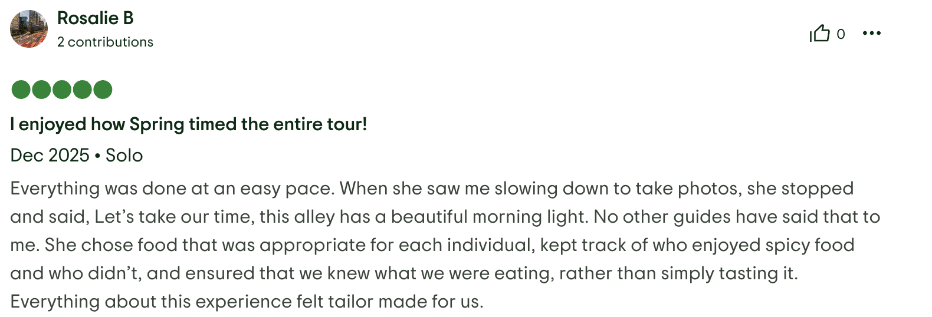The height and width of the screenshot is (317, 932).
Task: Click the first green rating bubble
Action: tap(21, 90)
